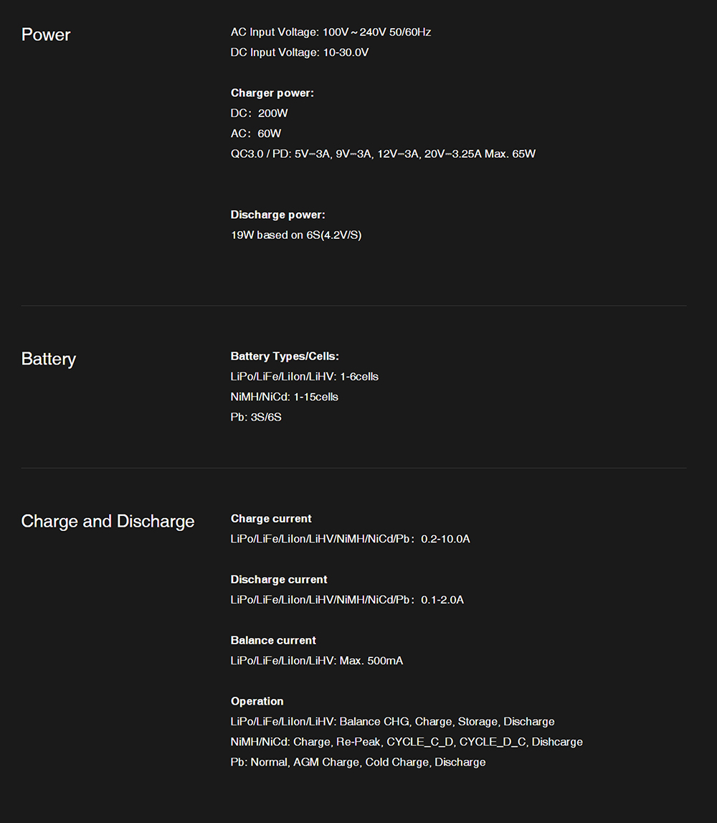Click the Charger power subheading
Image resolution: width=717 pixels, height=823 pixels.
(x=272, y=93)
